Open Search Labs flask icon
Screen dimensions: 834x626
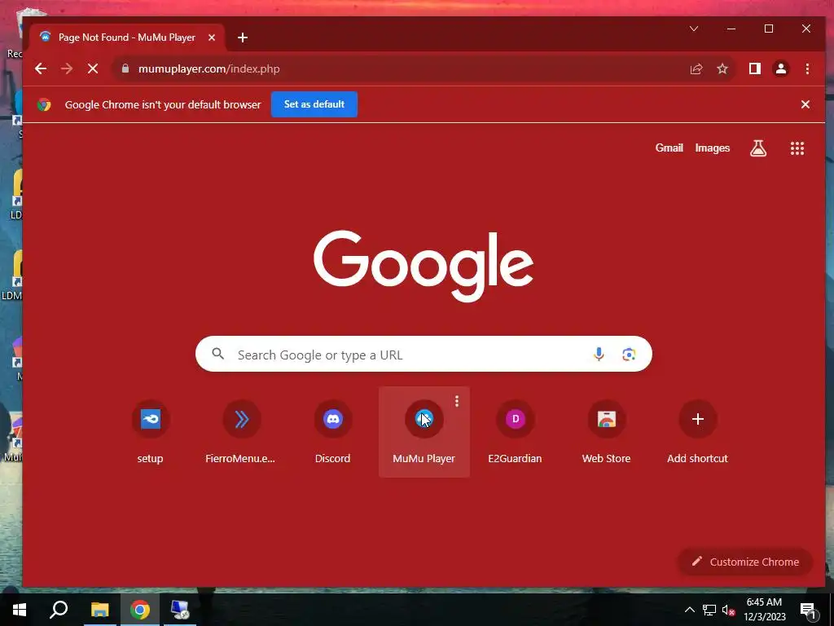[x=758, y=148]
